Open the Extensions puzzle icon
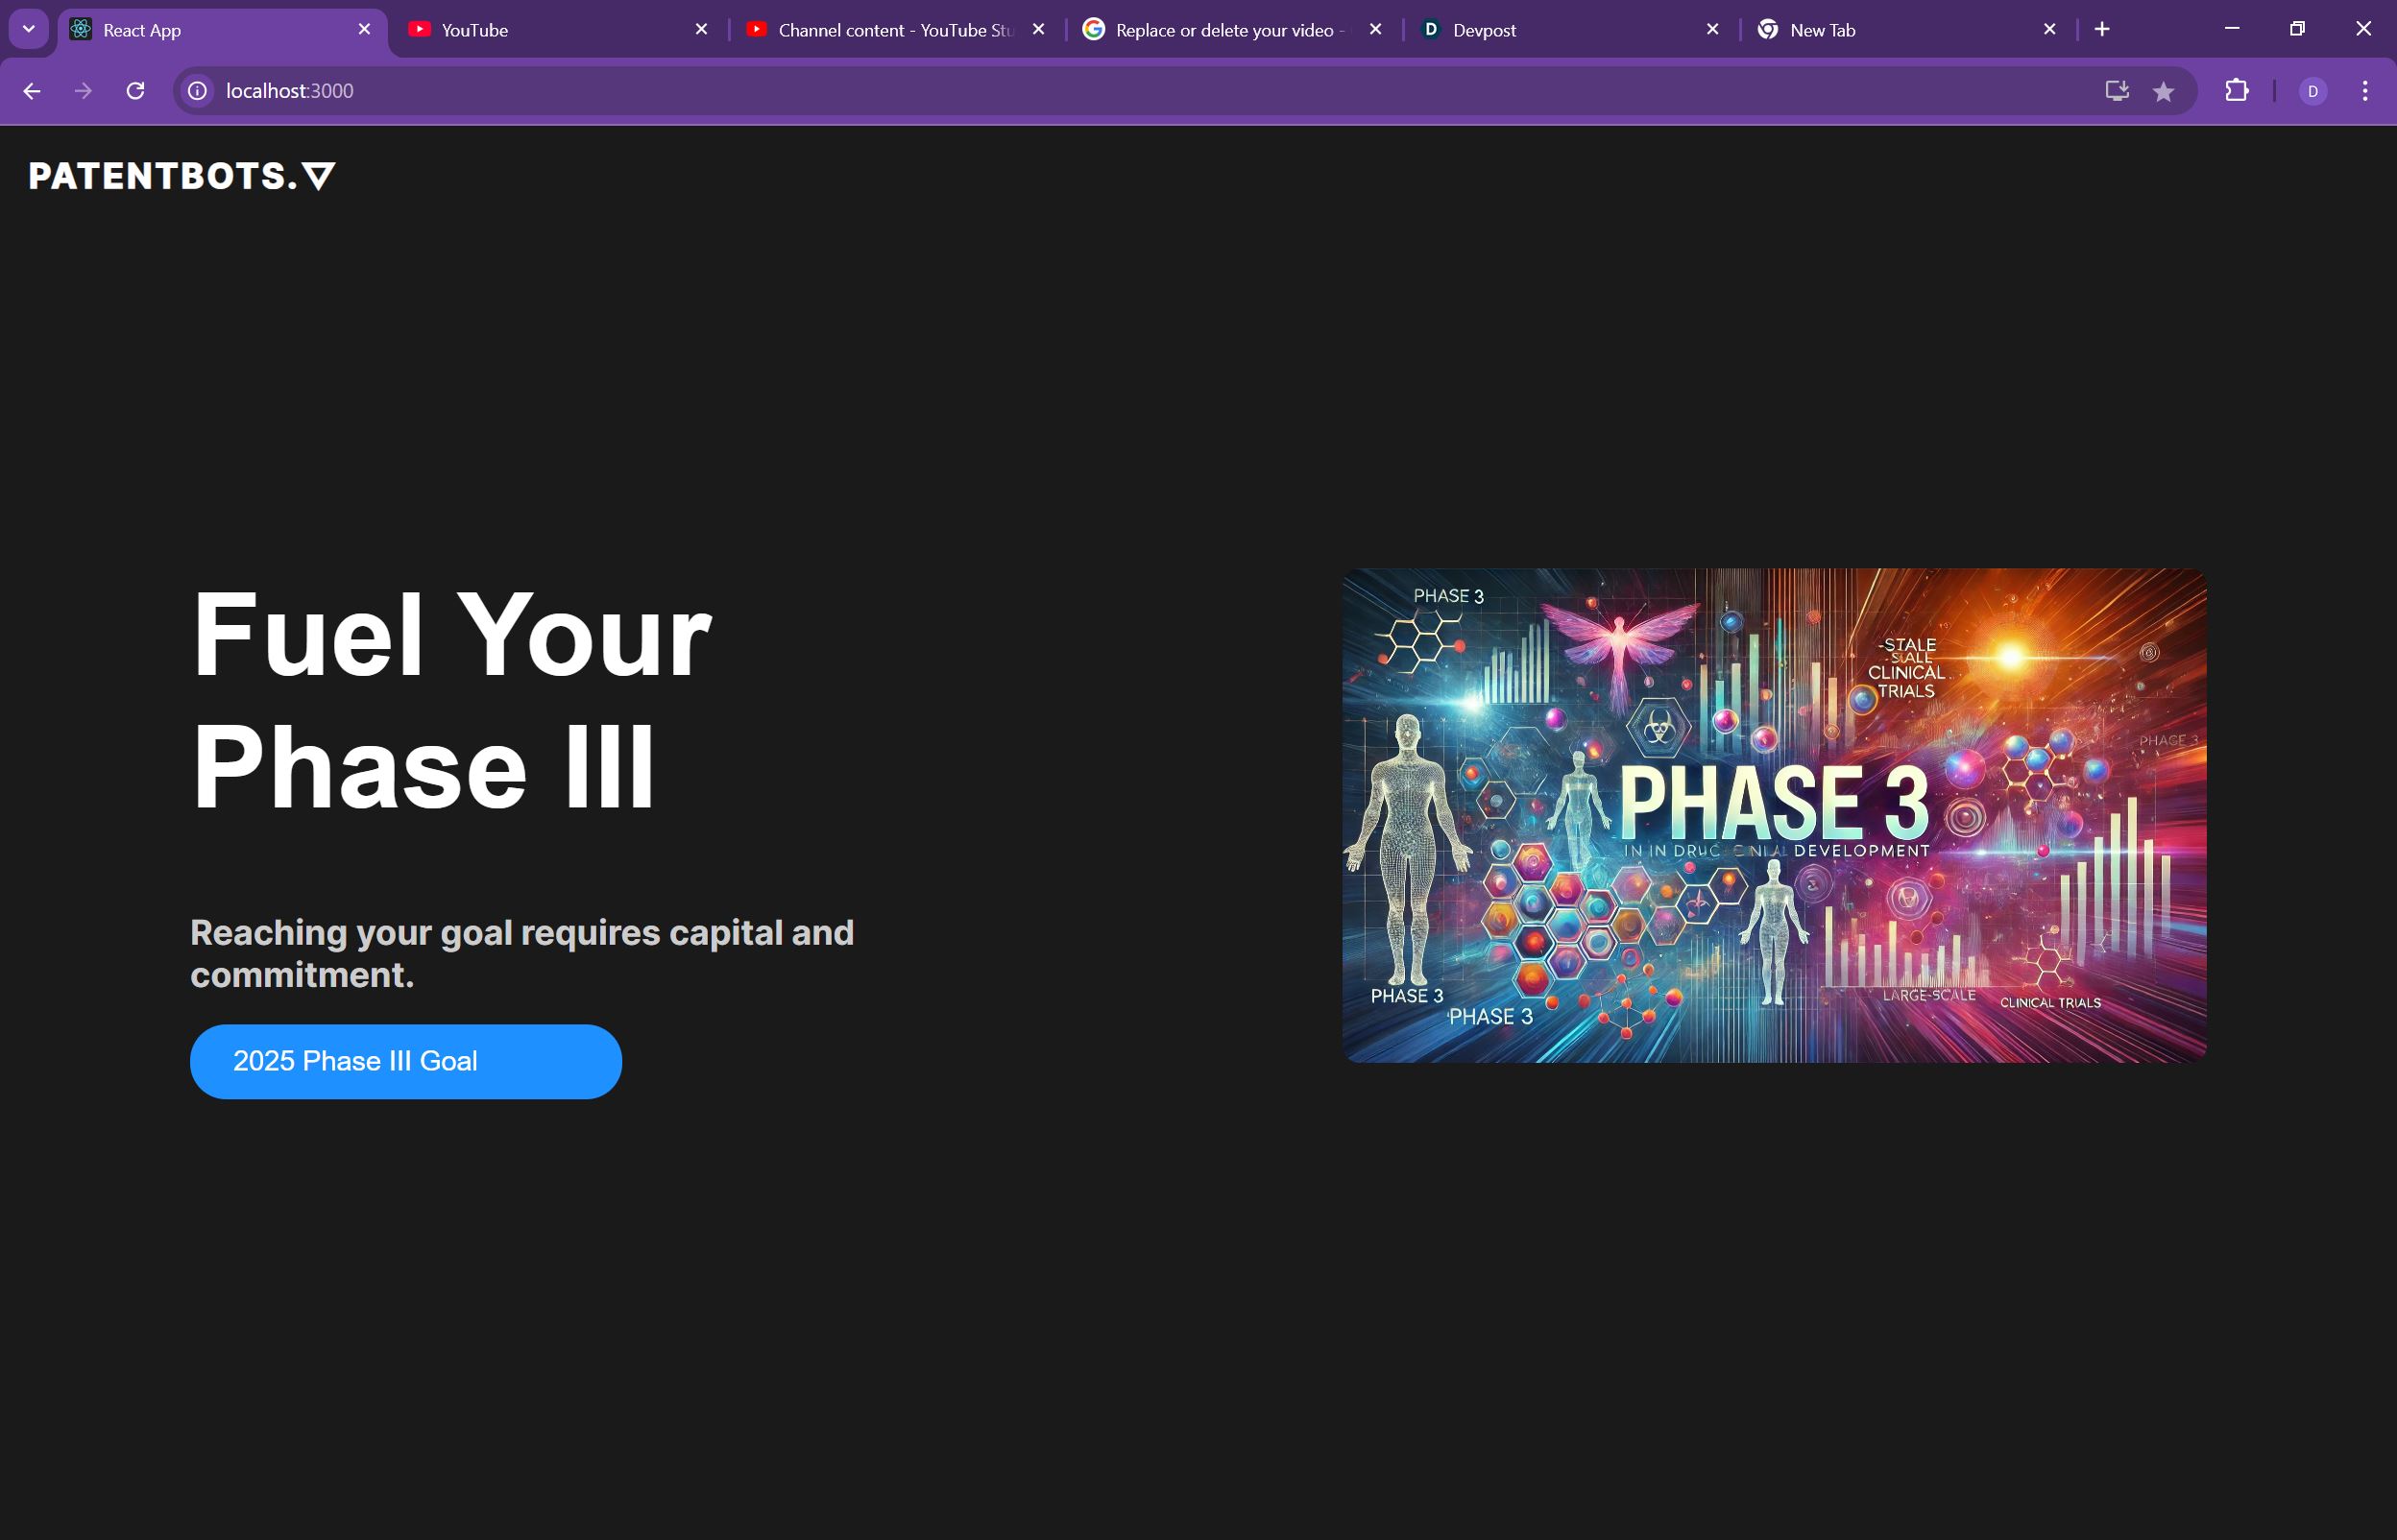 coord(2236,91)
